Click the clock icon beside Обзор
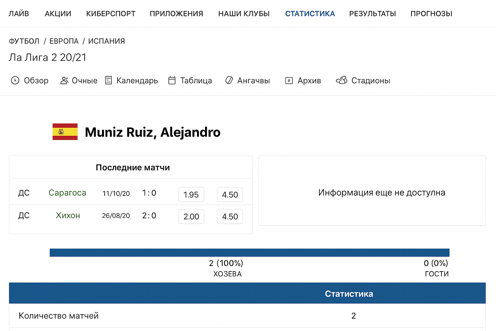Screen dimensions: 496x331 coord(15,80)
